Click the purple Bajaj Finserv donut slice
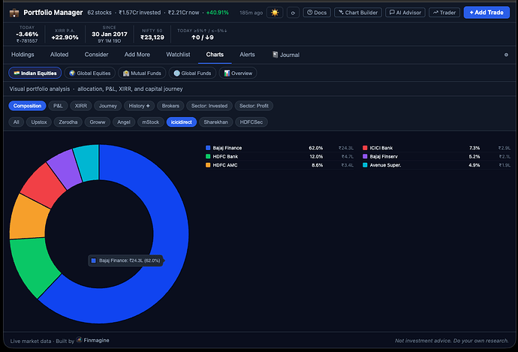Viewport: 518px width, 352px height. (x=66, y=168)
